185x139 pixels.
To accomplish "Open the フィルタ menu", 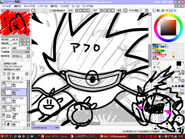I will (64, 6).
